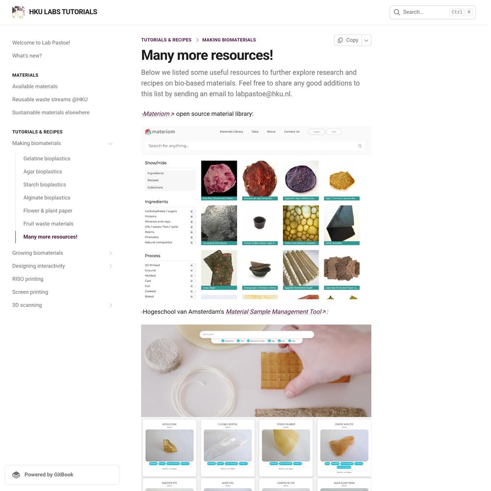The image size is (491, 491).
Task: Open the dropdown arrow next to Copy
Action: click(x=366, y=40)
